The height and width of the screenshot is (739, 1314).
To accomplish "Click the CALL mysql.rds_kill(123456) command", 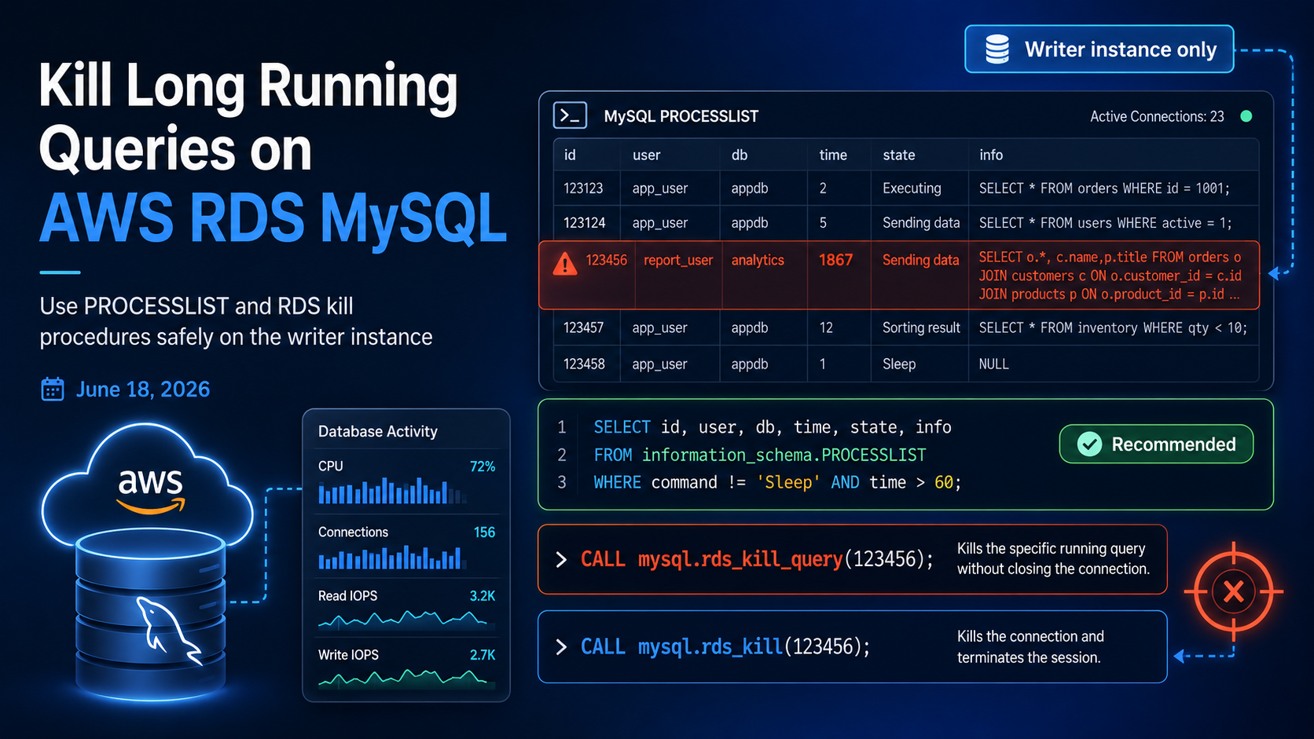I will (725, 646).
